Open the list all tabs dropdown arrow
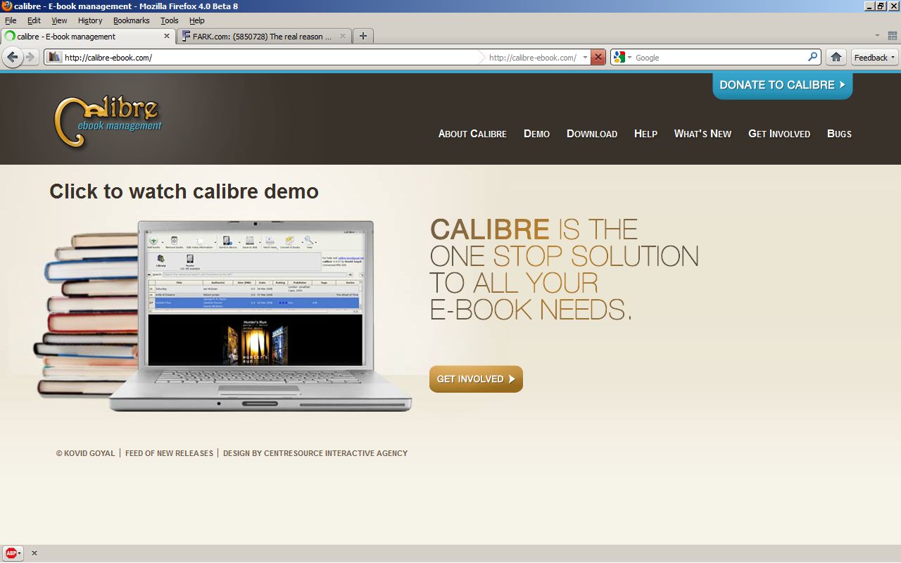 (877, 36)
